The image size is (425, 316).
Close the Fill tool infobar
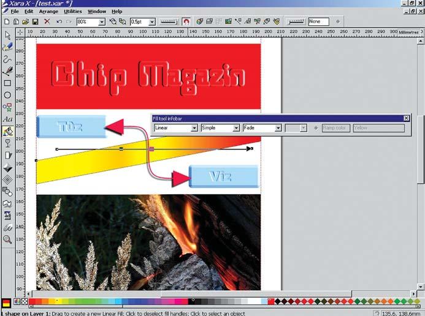point(406,118)
